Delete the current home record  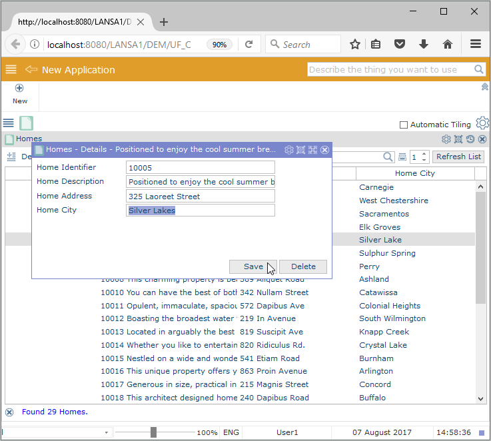303,266
